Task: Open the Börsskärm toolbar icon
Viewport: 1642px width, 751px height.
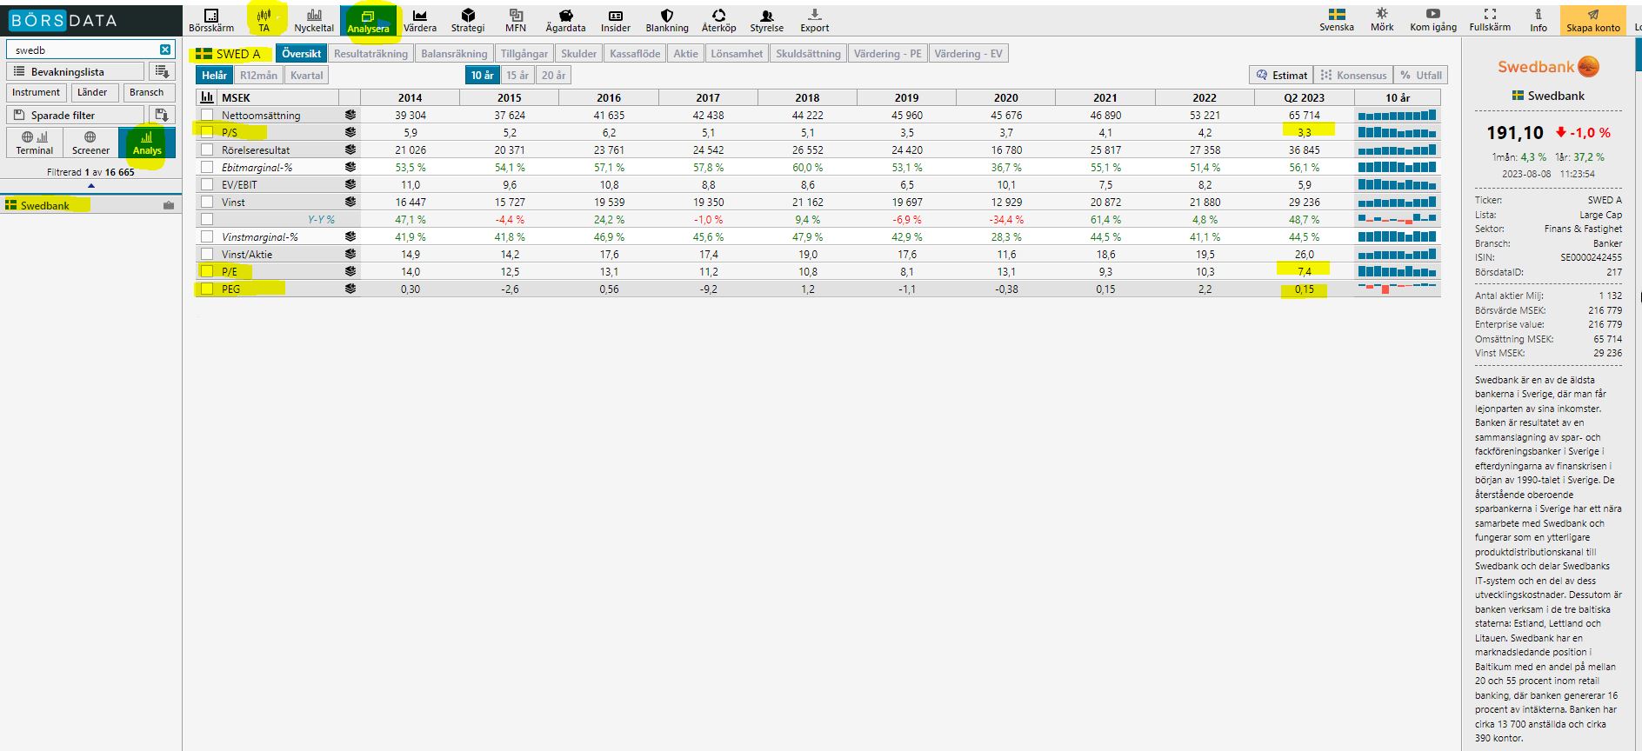Action: click(x=211, y=20)
